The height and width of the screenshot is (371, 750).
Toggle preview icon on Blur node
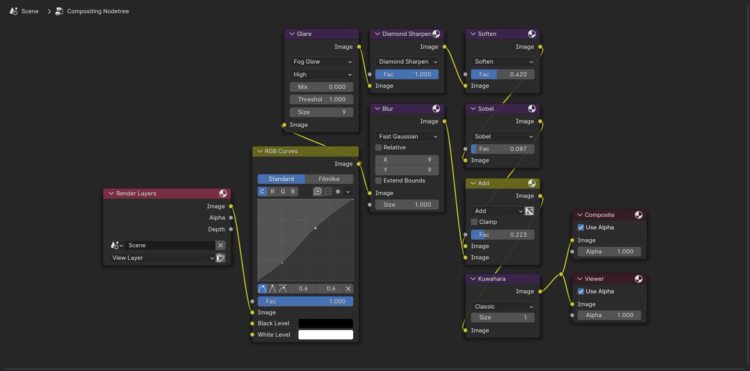coord(436,109)
